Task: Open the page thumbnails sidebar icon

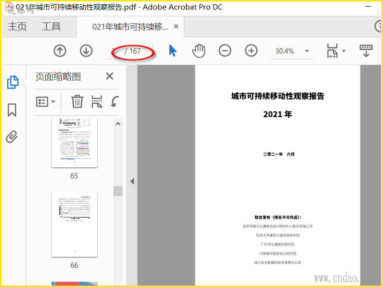Action: [13, 82]
